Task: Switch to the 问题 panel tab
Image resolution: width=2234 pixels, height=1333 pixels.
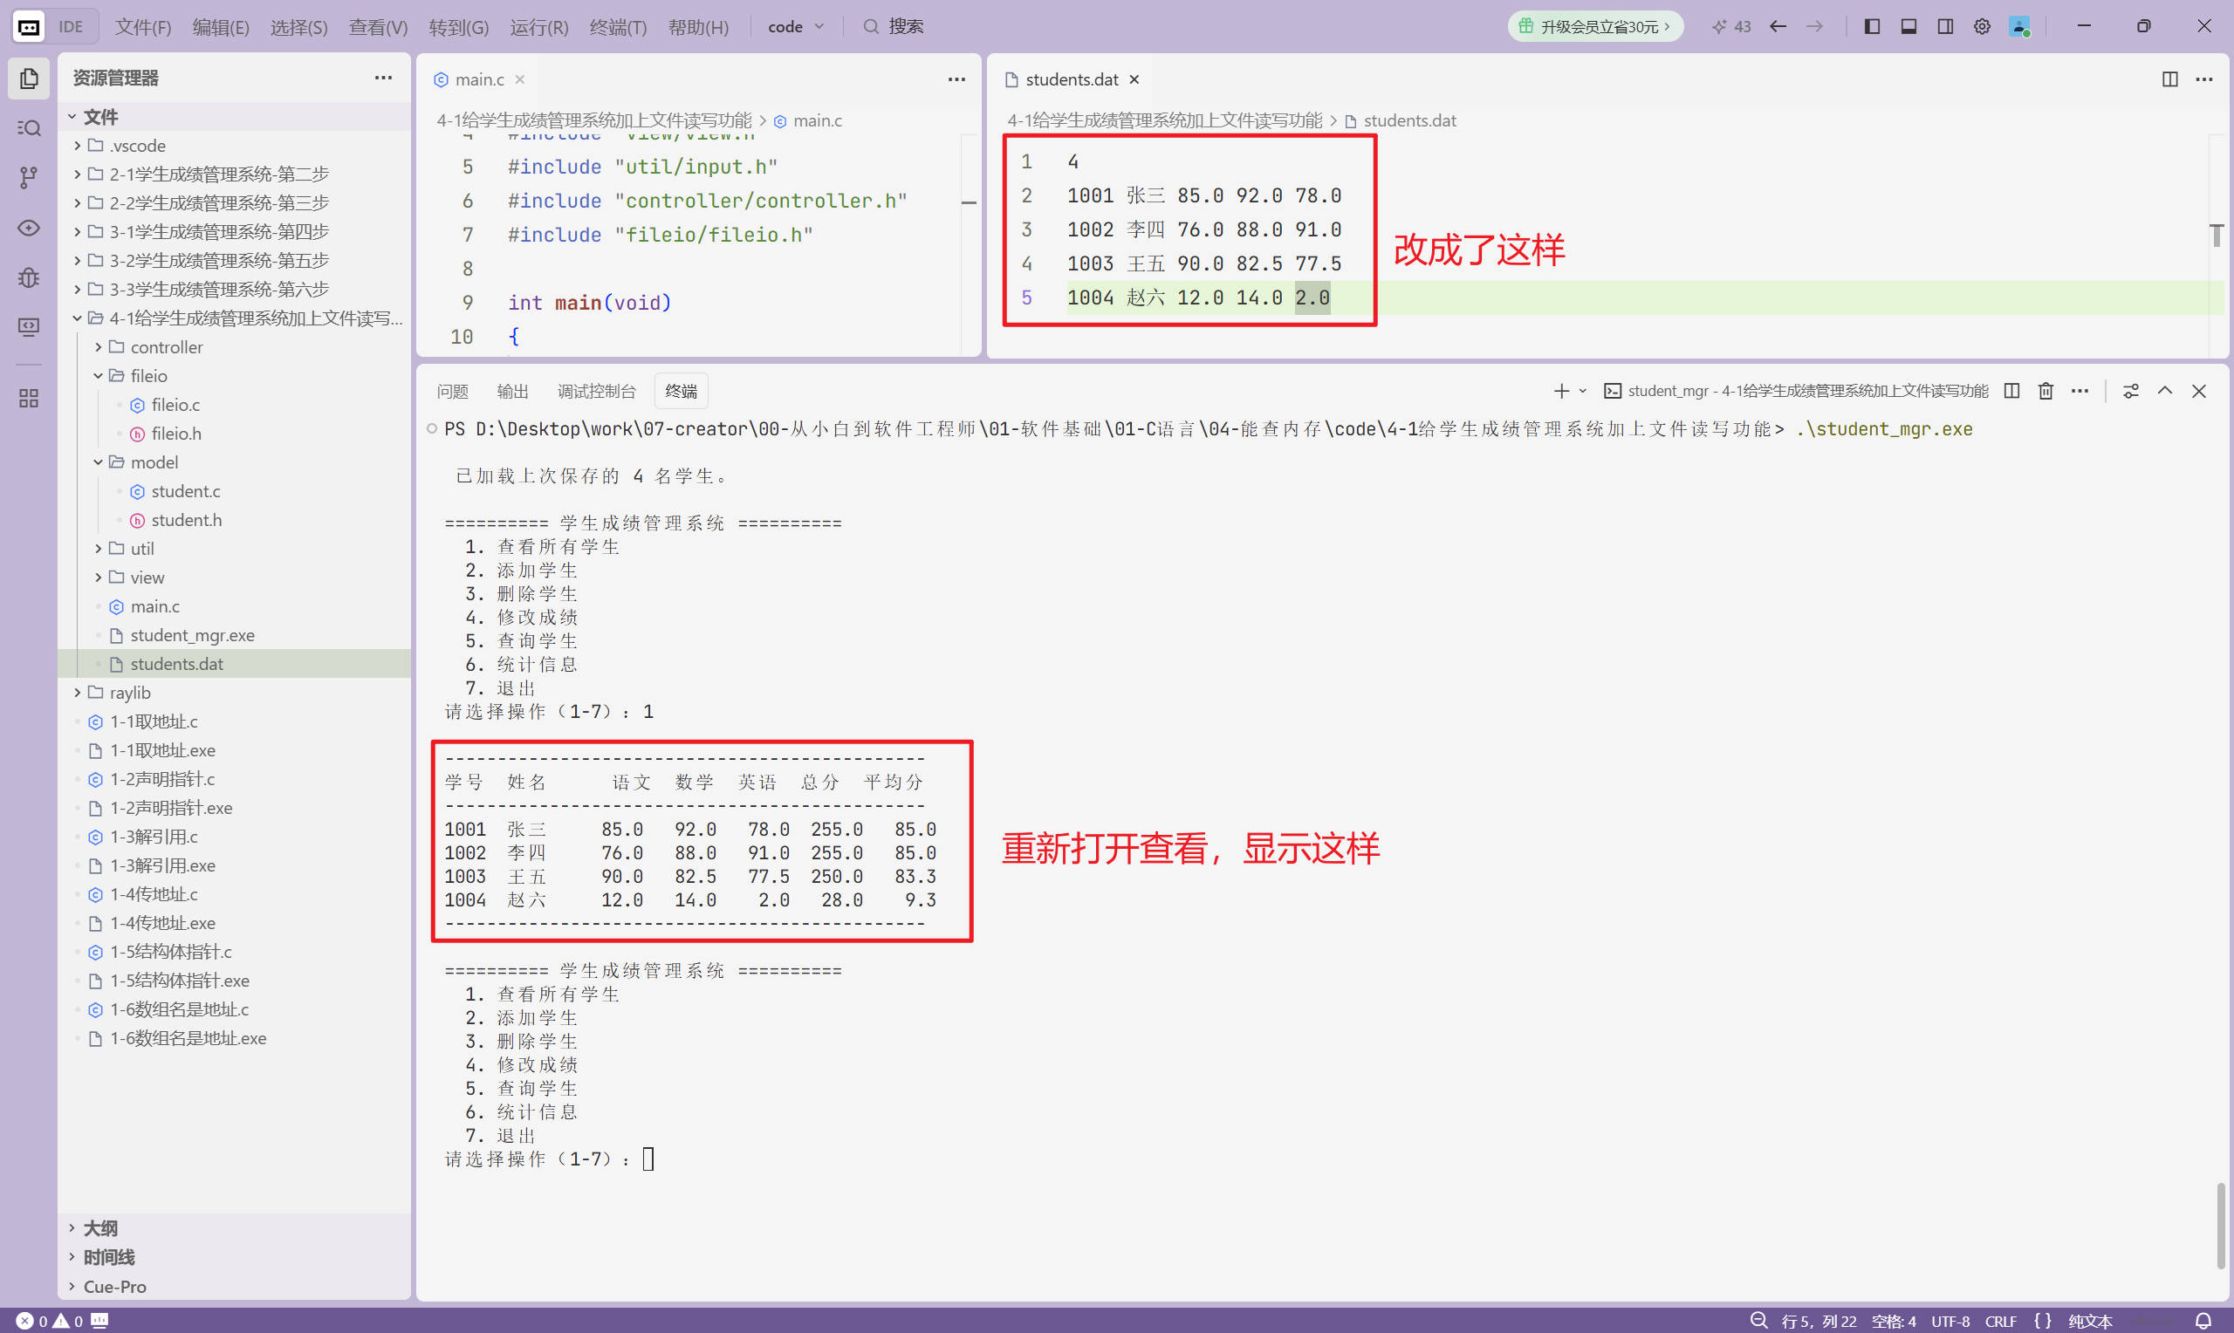Action: (453, 391)
